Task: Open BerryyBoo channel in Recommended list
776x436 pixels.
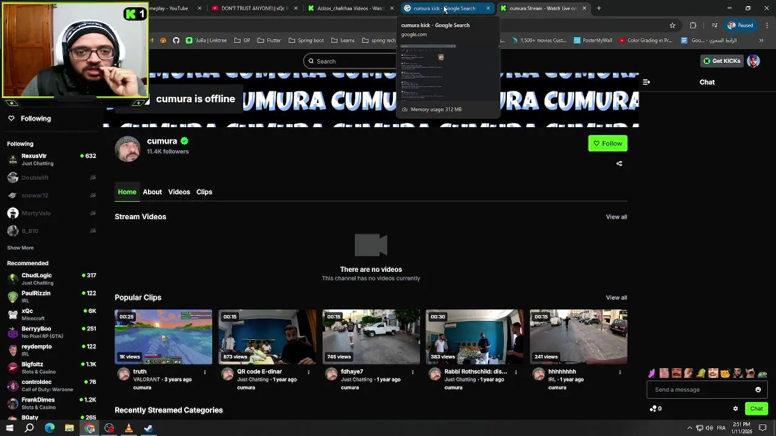Action: click(52, 332)
